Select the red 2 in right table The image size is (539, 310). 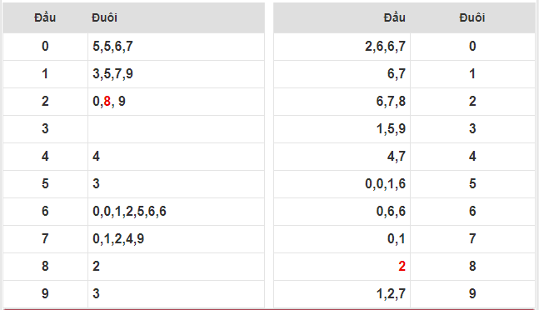[x=402, y=267]
